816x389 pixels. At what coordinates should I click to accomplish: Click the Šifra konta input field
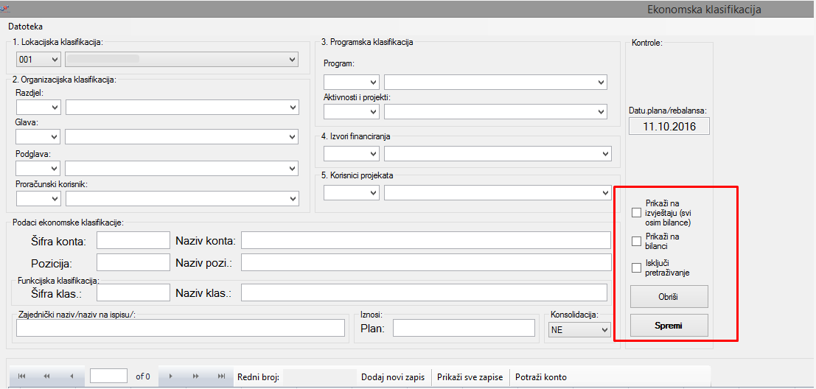click(x=133, y=240)
